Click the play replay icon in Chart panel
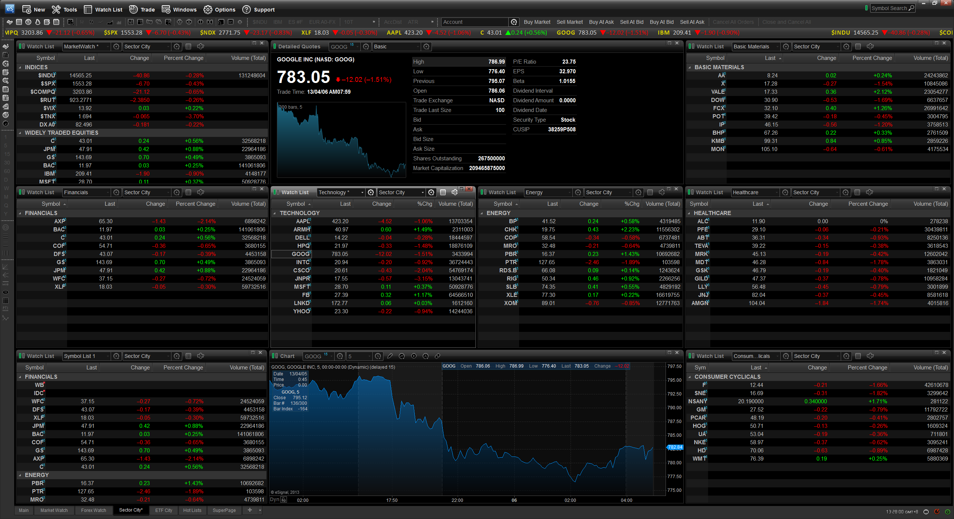This screenshot has height=519, width=954. coord(414,356)
